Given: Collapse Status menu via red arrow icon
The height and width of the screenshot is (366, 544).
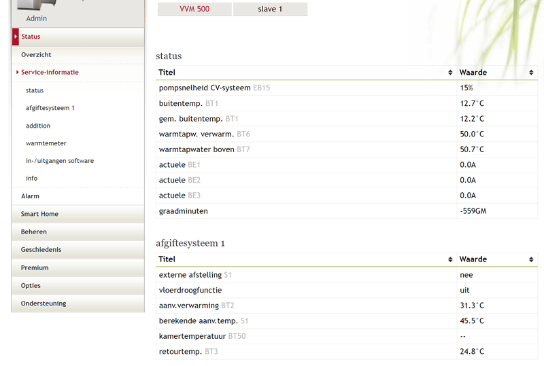Looking at the screenshot, I should click(x=16, y=37).
